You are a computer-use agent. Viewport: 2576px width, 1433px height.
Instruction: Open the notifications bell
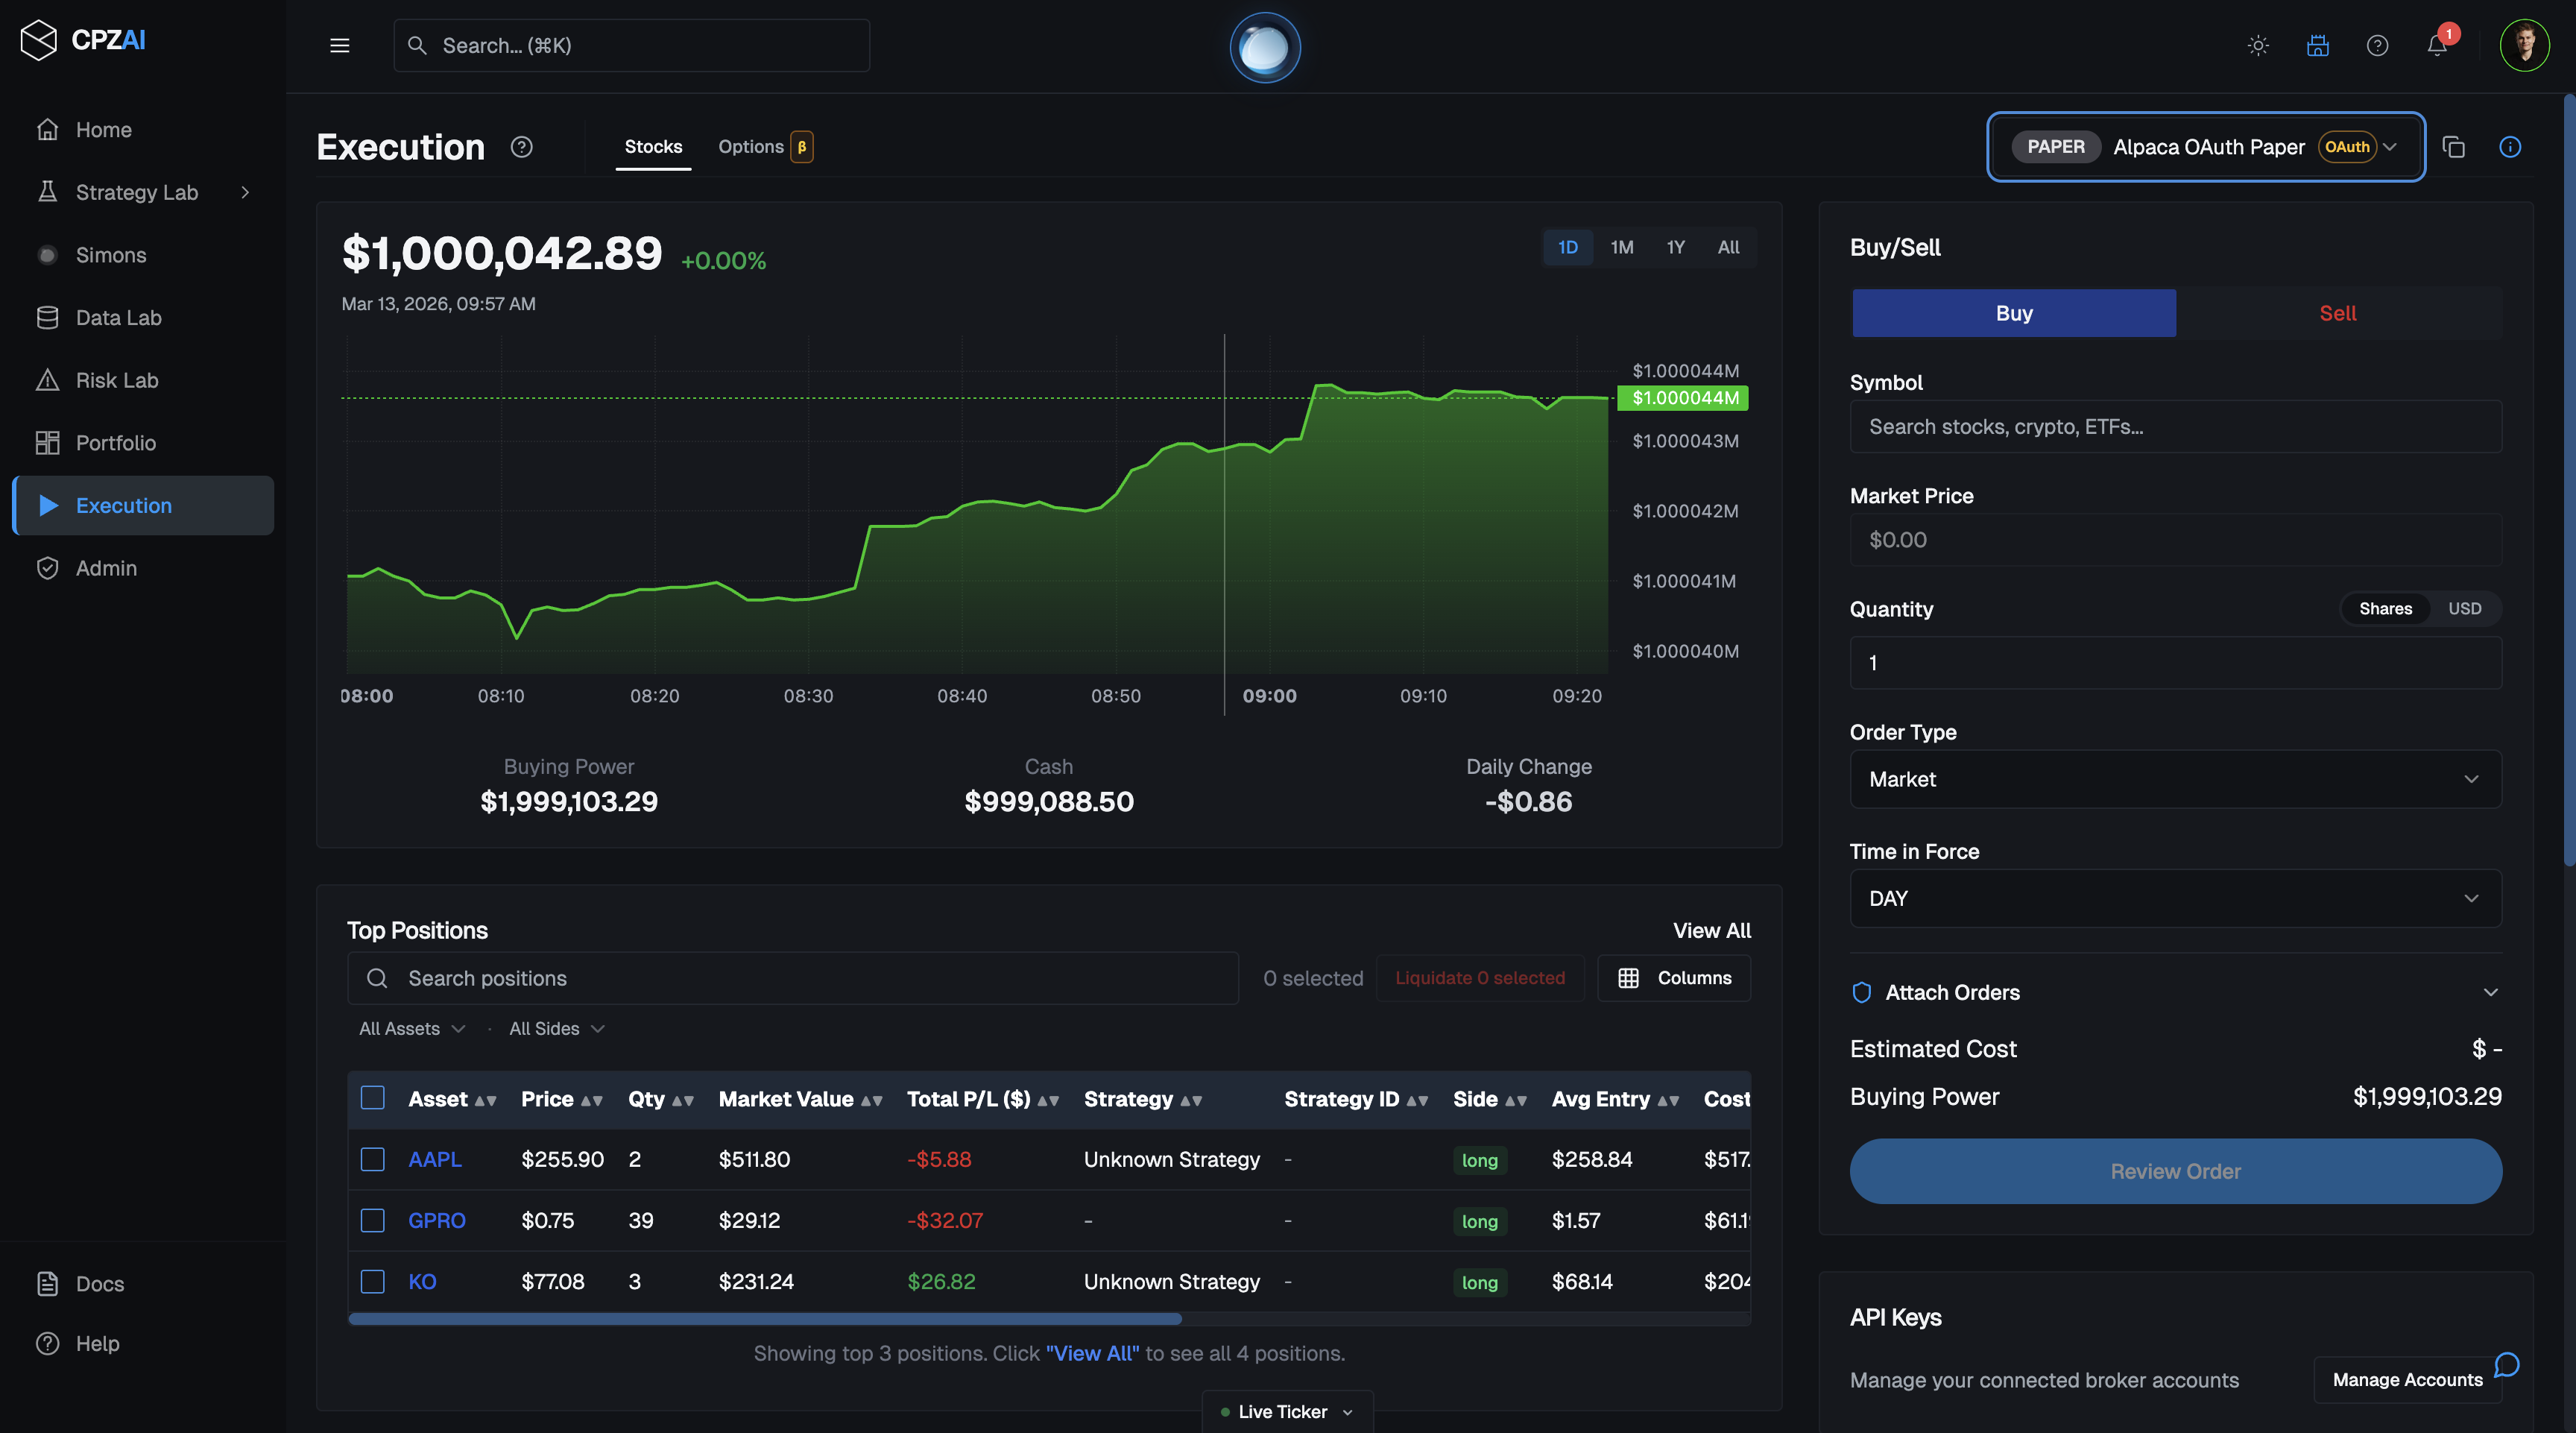click(x=2436, y=46)
